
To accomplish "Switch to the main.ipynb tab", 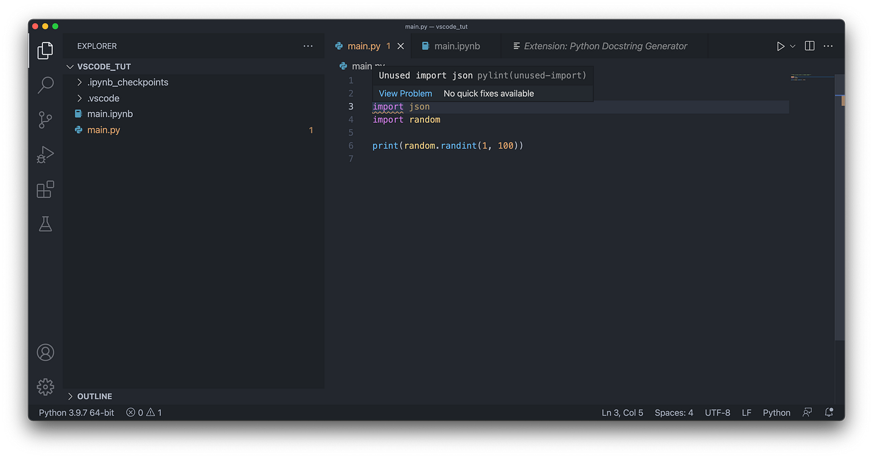I will [457, 45].
